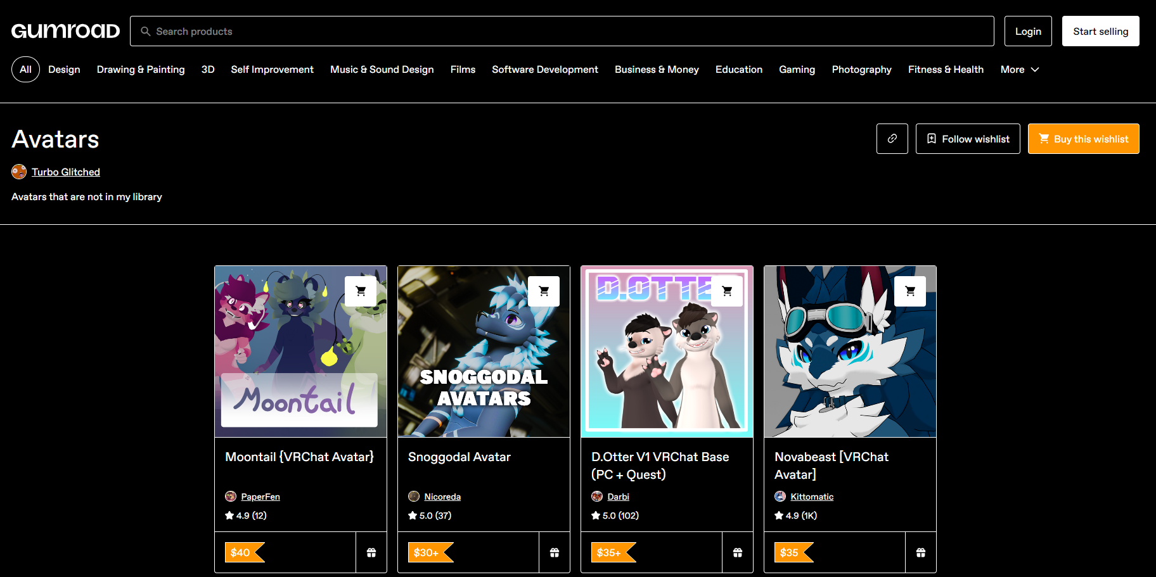
Task: Click the Login button
Action: [1028, 31]
